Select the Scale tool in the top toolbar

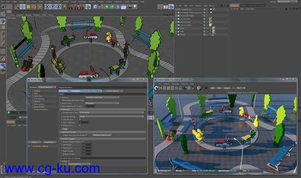tap(28, 7)
